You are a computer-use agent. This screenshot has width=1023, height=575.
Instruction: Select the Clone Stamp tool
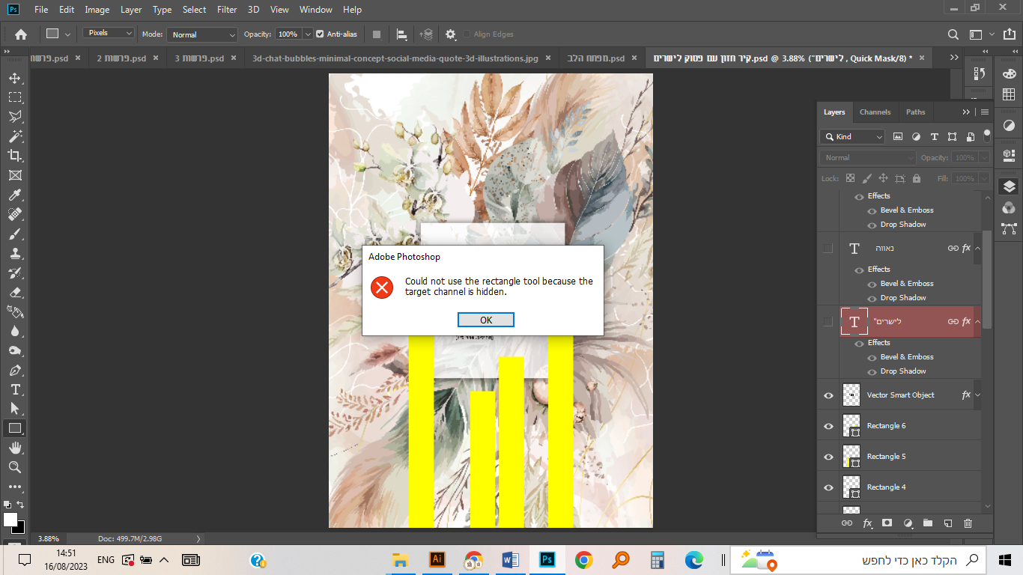coord(14,253)
